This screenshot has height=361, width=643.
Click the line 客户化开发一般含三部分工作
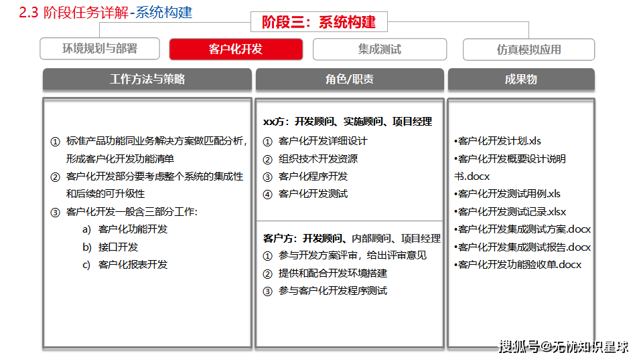coord(132,212)
